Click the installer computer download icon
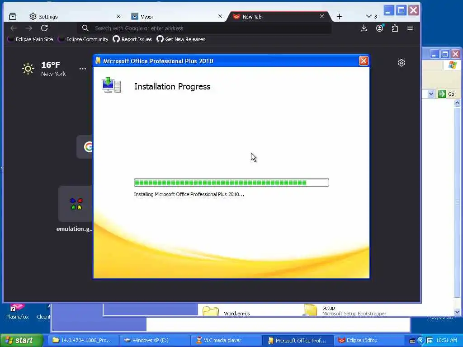This screenshot has width=463, height=347. [x=111, y=85]
